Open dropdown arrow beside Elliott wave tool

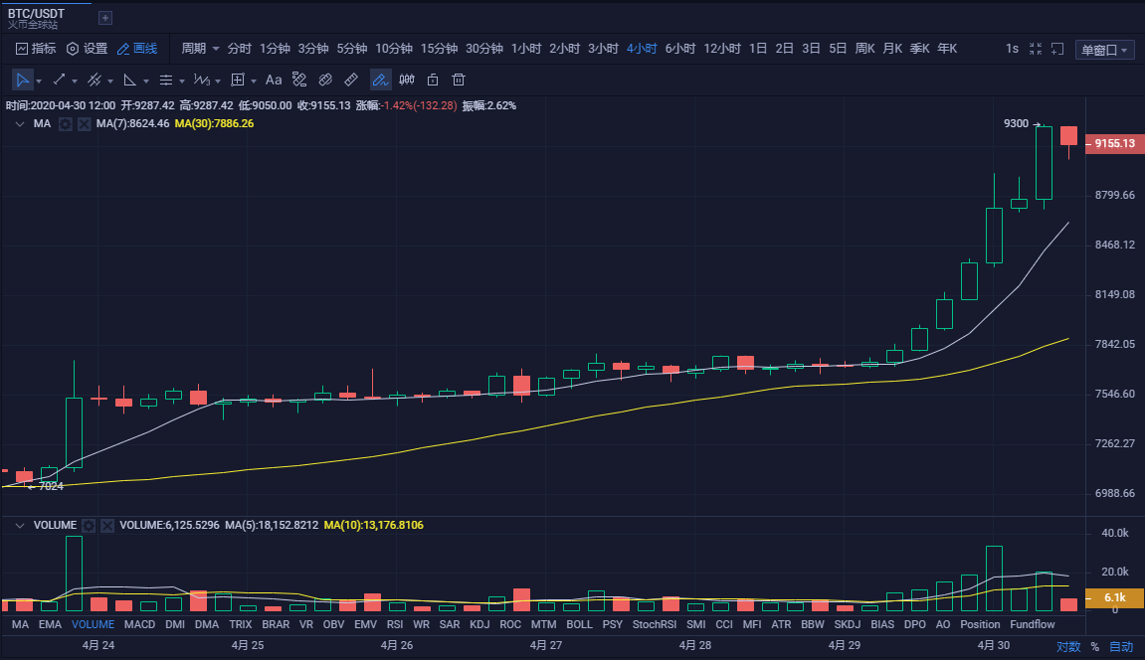(x=218, y=81)
